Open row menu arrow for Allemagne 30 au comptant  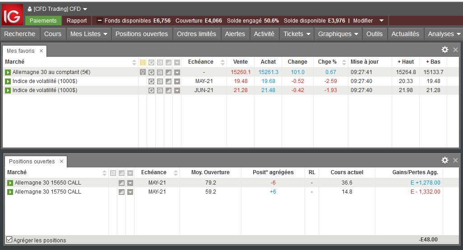pyautogui.click(x=177, y=72)
